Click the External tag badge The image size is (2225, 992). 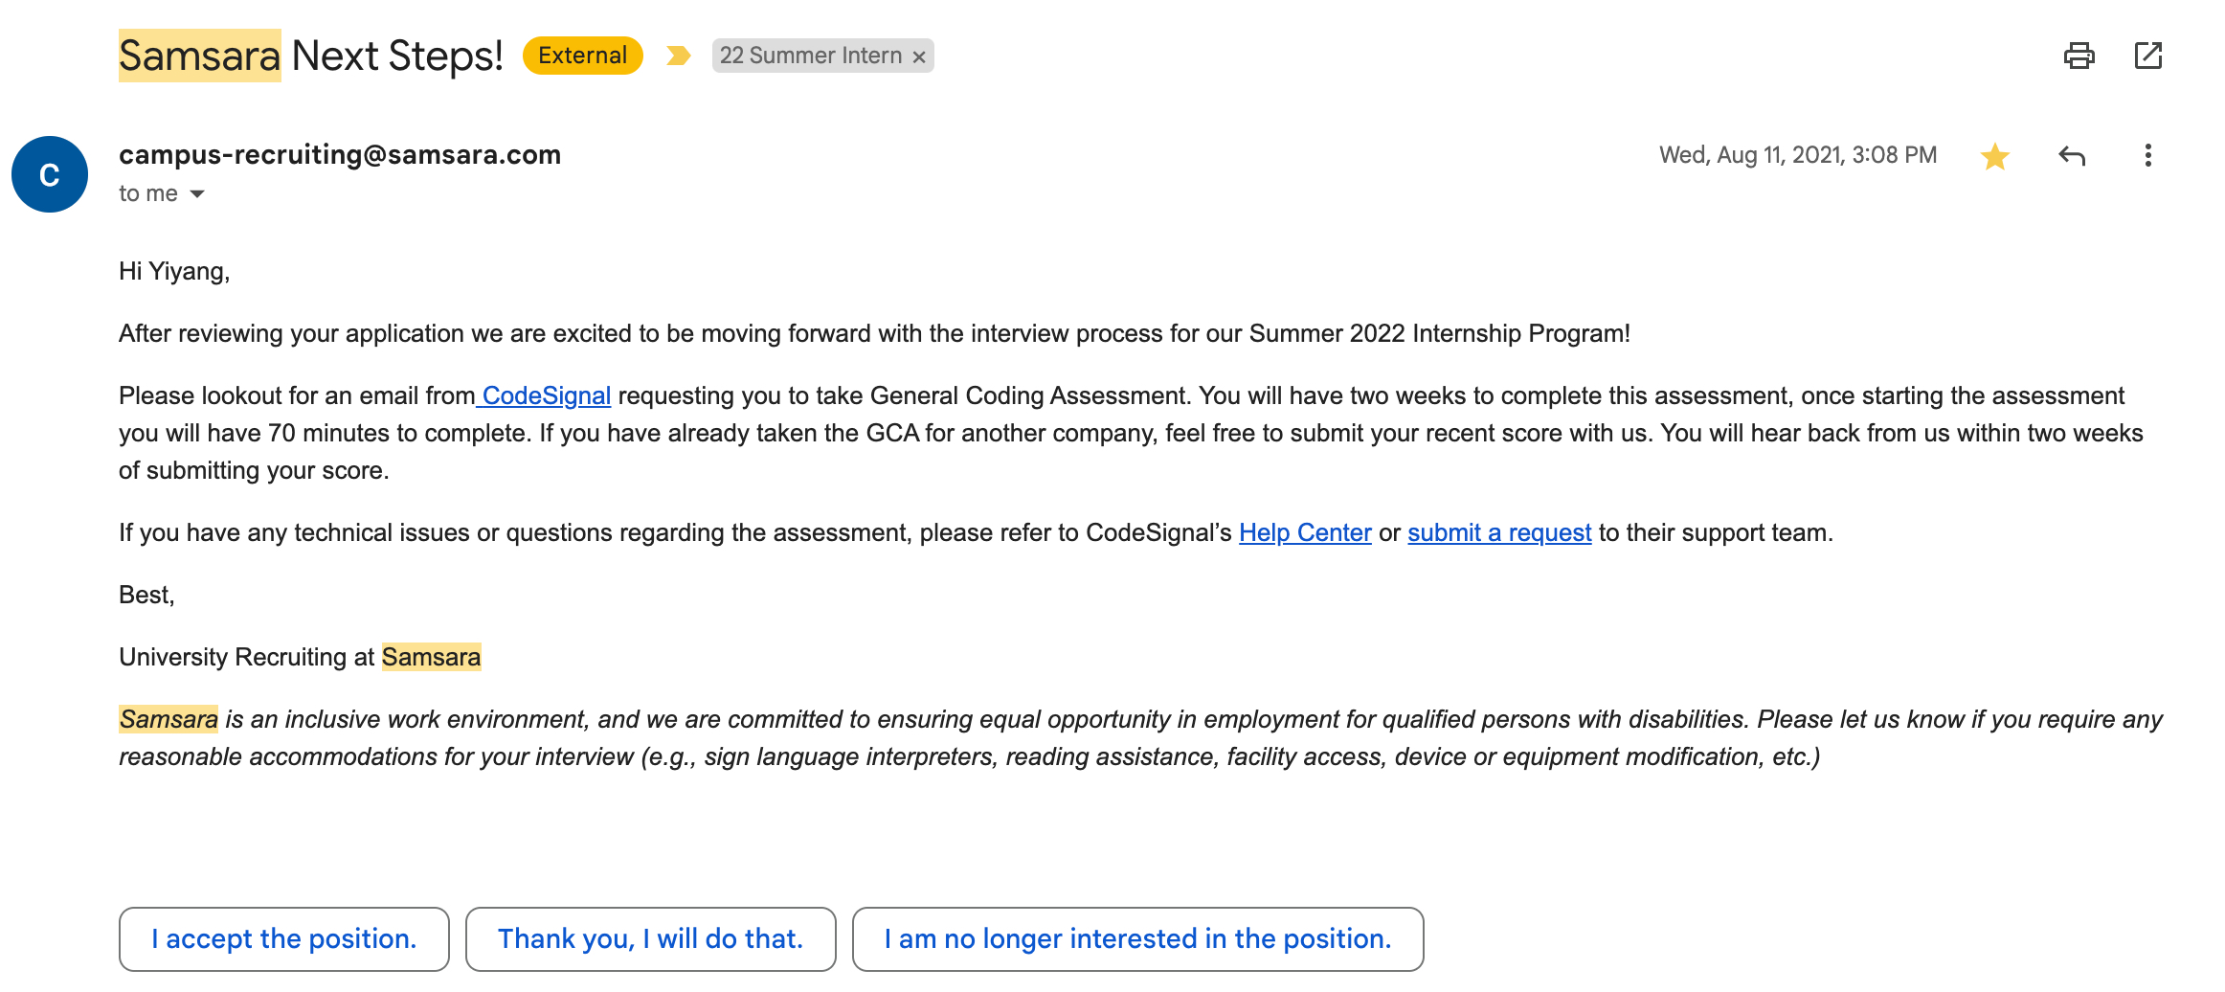click(582, 56)
